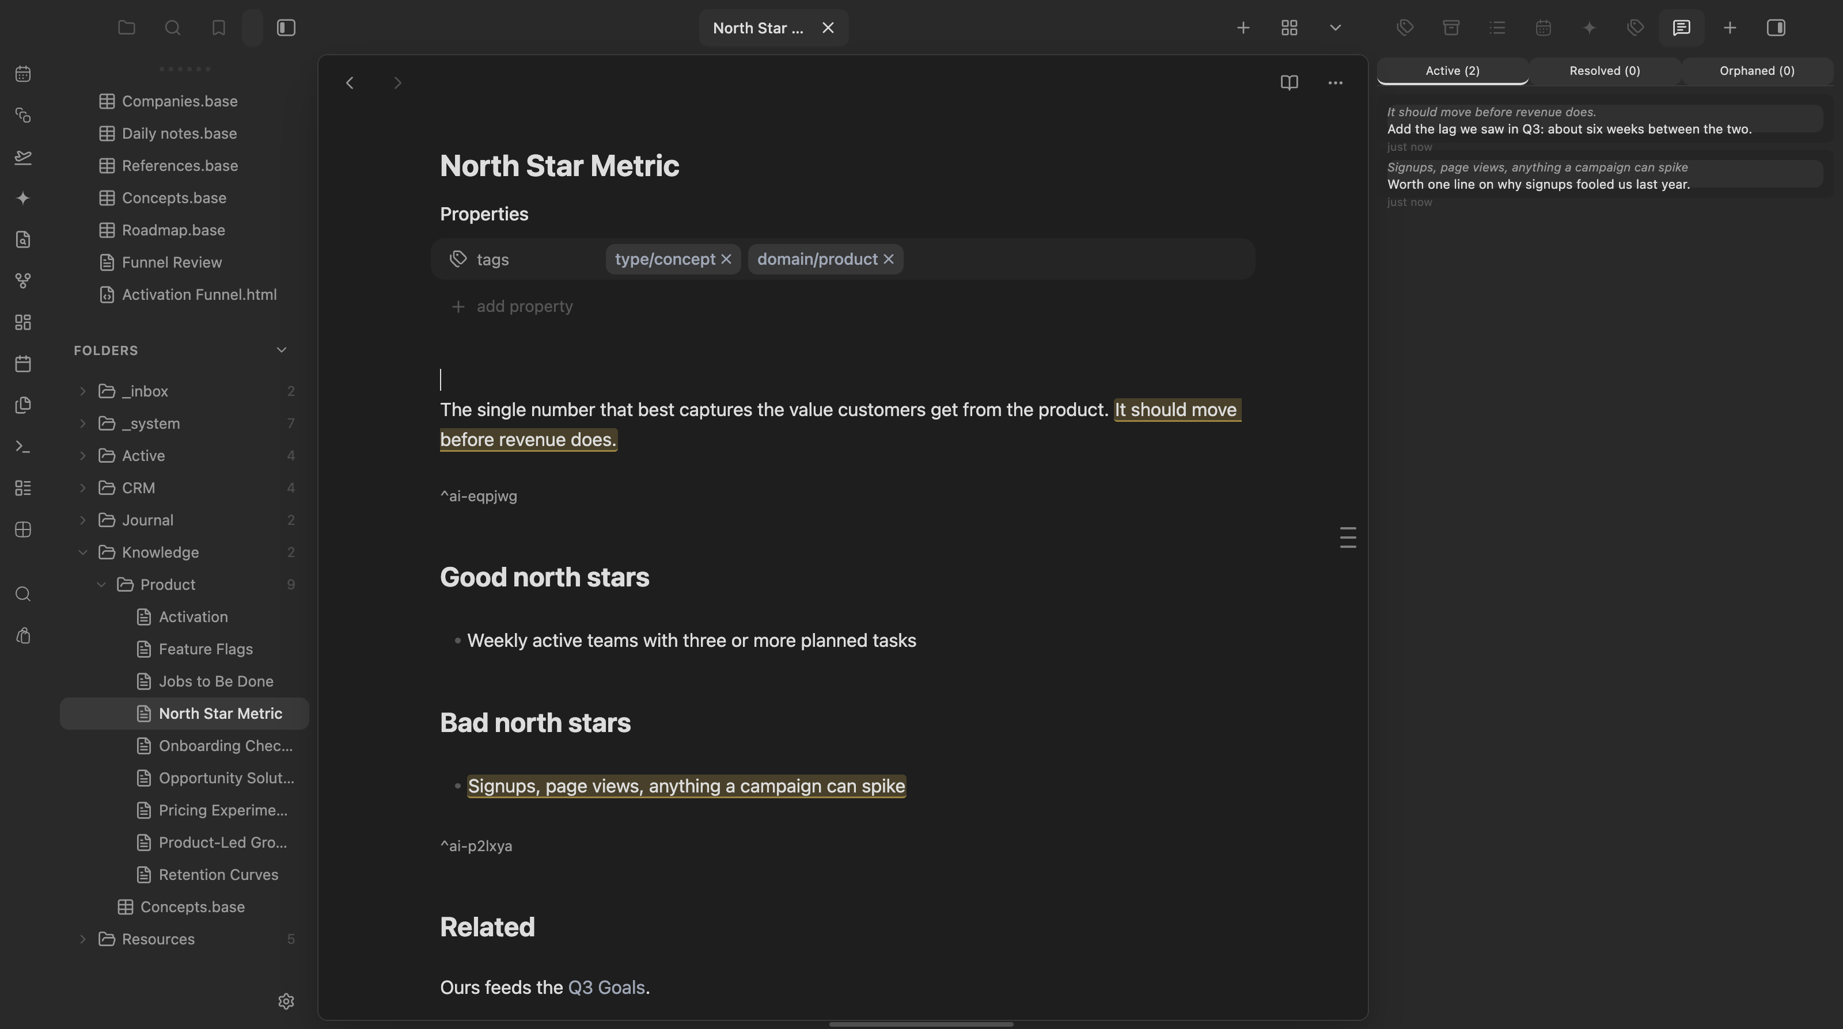Open comments panel icon in right toolbar
Screen dimensions: 1843x1029
[x=1681, y=28]
